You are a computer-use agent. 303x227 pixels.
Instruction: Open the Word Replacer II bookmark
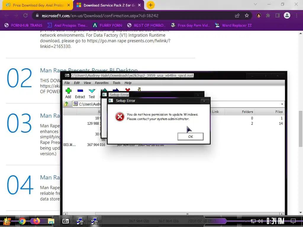(233, 25)
